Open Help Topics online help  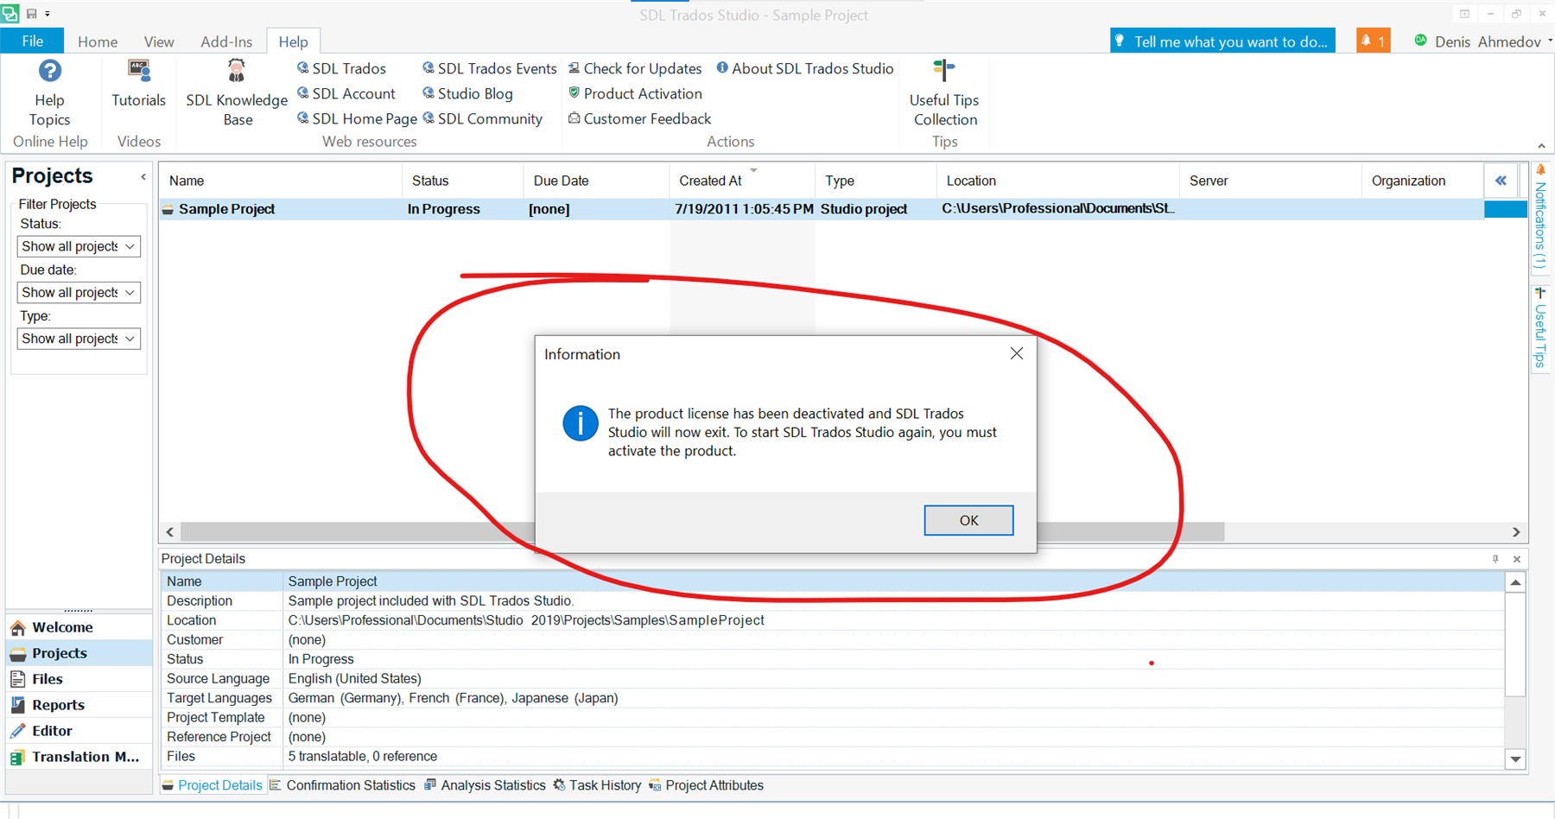[49, 93]
